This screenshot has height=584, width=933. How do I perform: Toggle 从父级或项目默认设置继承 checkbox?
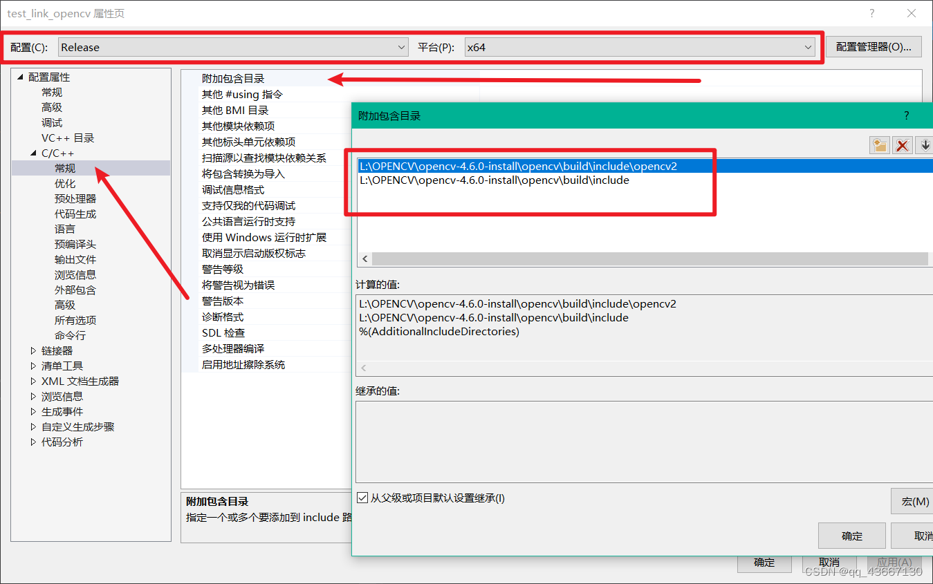point(362,498)
